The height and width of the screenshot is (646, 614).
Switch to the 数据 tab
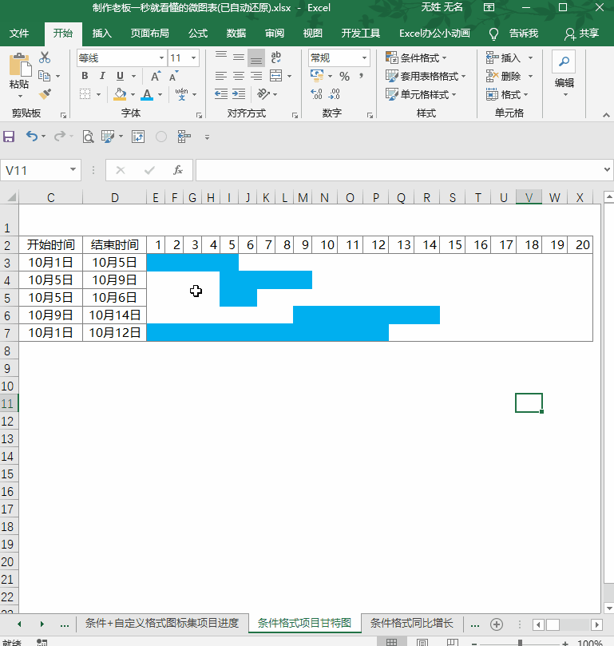pos(236,34)
